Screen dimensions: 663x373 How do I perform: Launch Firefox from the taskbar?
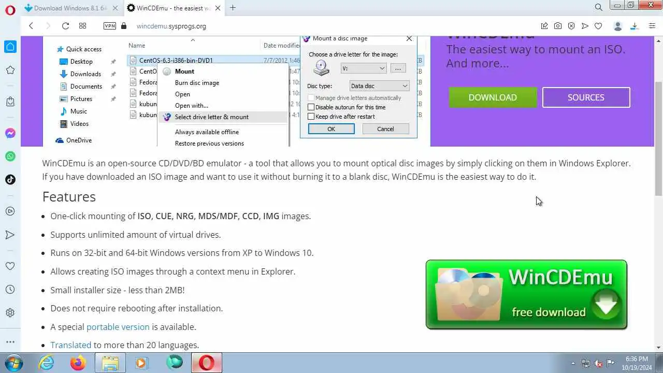click(x=78, y=363)
